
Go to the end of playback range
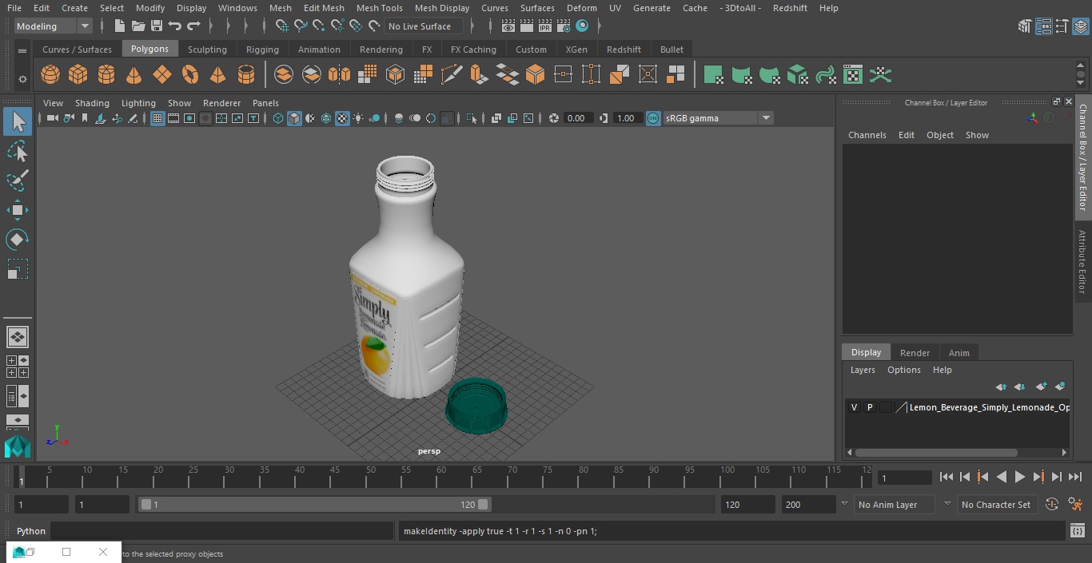pyautogui.click(x=1075, y=477)
